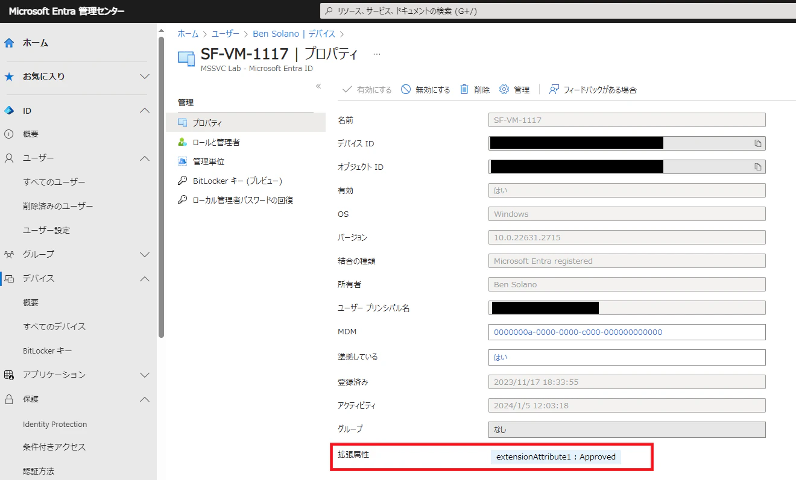
Task: Click the device icon beside SF-VM-1117 title
Action: (186, 58)
